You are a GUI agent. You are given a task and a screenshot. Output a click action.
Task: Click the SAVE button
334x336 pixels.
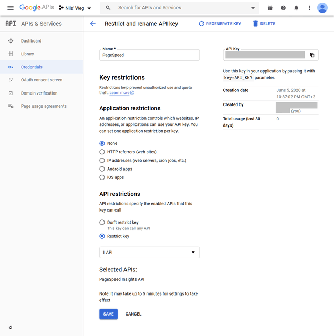109,314
